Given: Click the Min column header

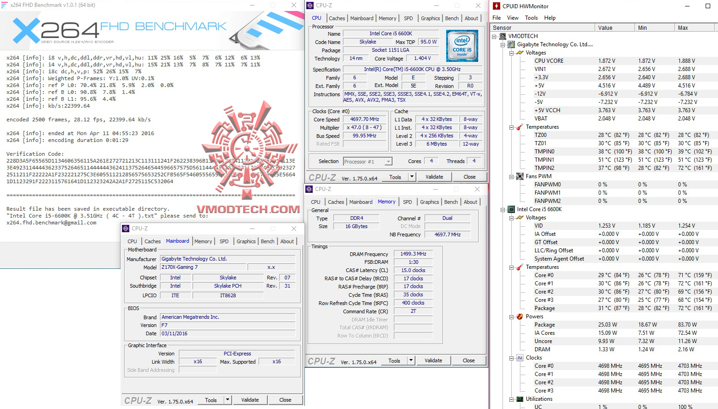Looking at the screenshot, I should (x=655, y=28).
